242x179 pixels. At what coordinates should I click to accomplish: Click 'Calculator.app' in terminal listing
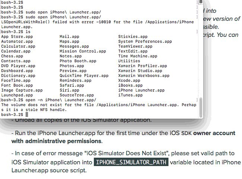[x=18, y=47]
